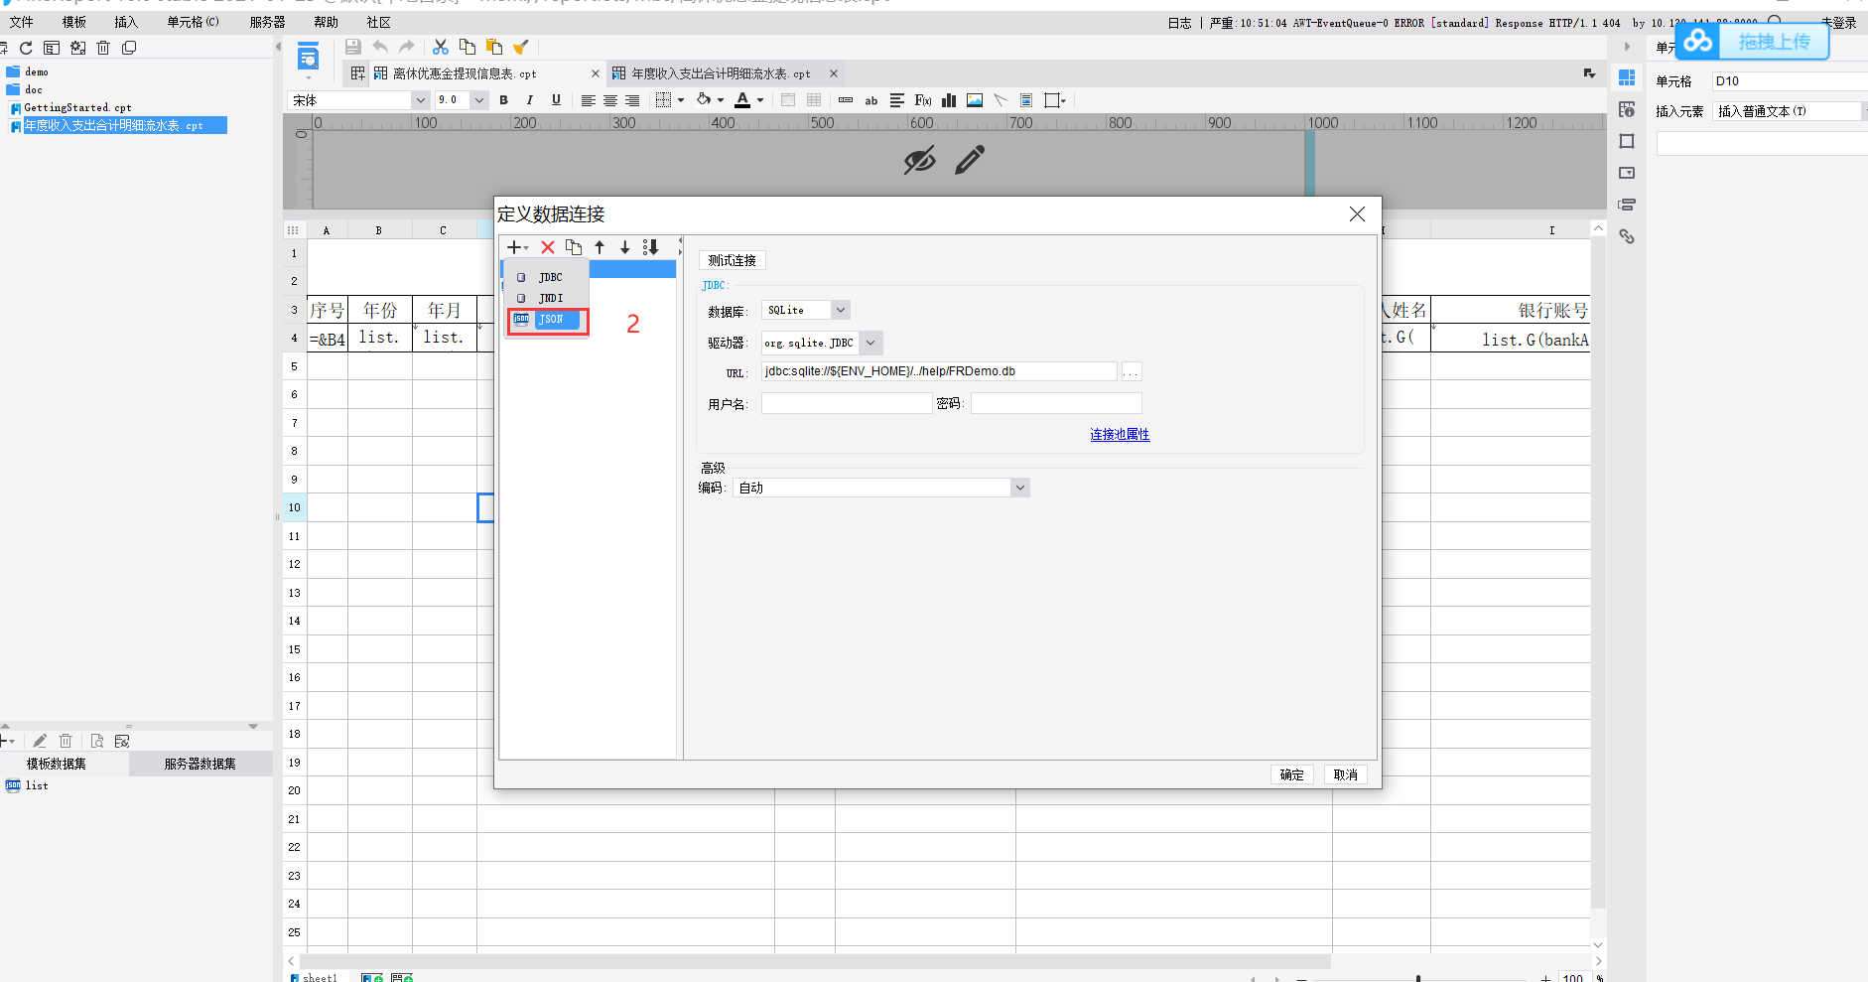Confirm the dialog with 确定
Screen dimensions: 1868x982
tap(1292, 774)
